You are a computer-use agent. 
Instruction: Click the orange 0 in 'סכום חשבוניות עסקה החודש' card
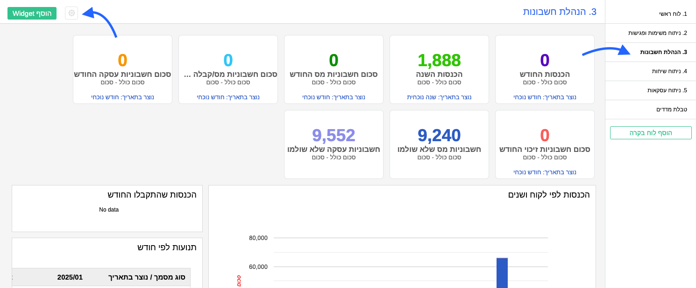click(122, 60)
